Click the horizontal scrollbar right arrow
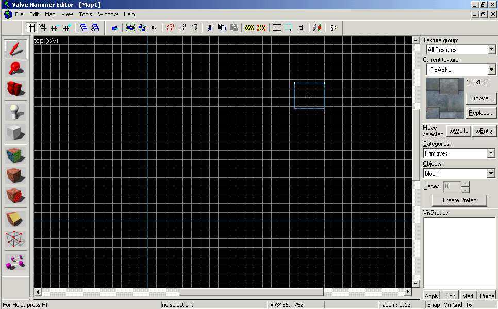 [408, 291]
